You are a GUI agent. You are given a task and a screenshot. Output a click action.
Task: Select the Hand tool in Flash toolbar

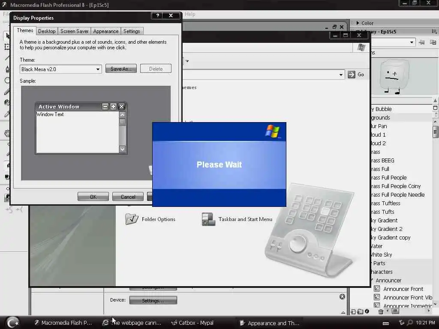(x=7, y=133)
